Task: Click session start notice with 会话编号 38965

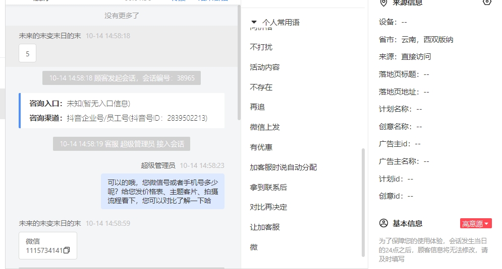Action: point(122,78)
